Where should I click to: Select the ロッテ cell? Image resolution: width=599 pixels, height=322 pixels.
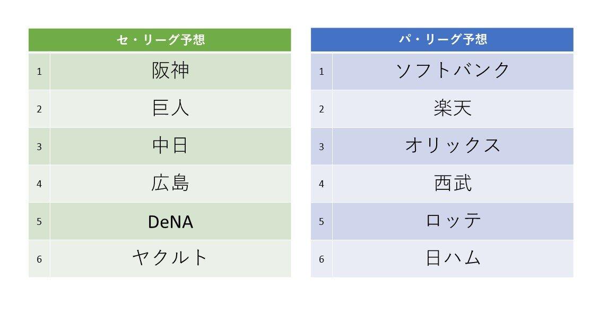click(x=453, y=221)
